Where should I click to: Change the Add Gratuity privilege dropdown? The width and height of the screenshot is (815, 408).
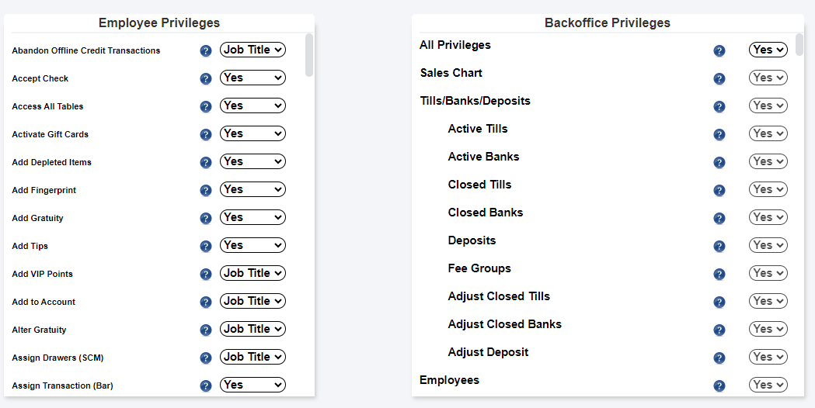point(253,217)
